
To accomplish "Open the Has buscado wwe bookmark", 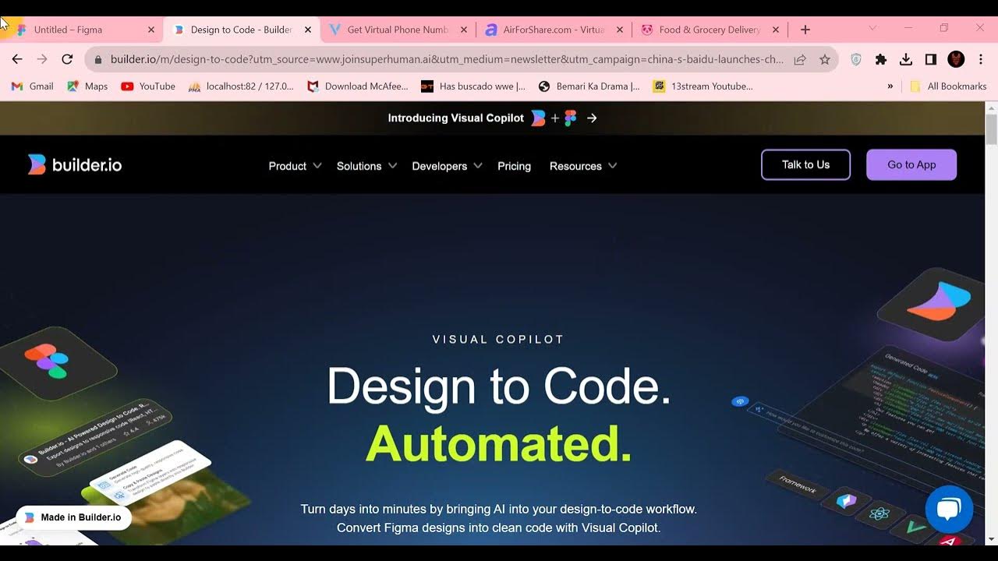I will pos(473,86).
